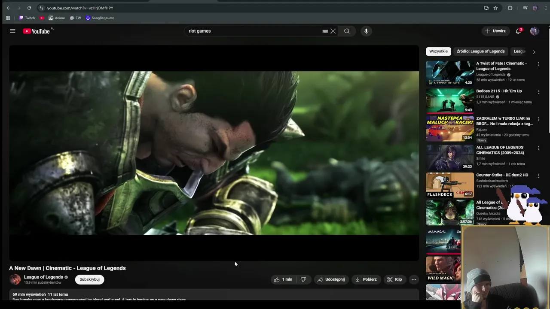
Task: Click the browser address bar URL
Action: (80, 8)
